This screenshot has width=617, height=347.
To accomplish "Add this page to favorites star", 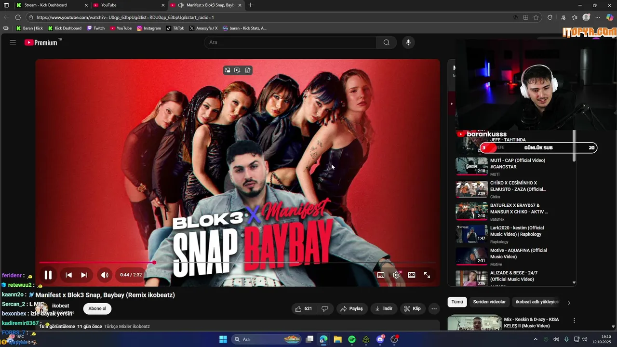I will click(x=536, y=17).
